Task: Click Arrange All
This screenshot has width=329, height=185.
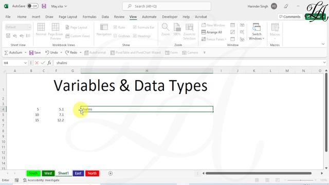Action: coord(211,32)
